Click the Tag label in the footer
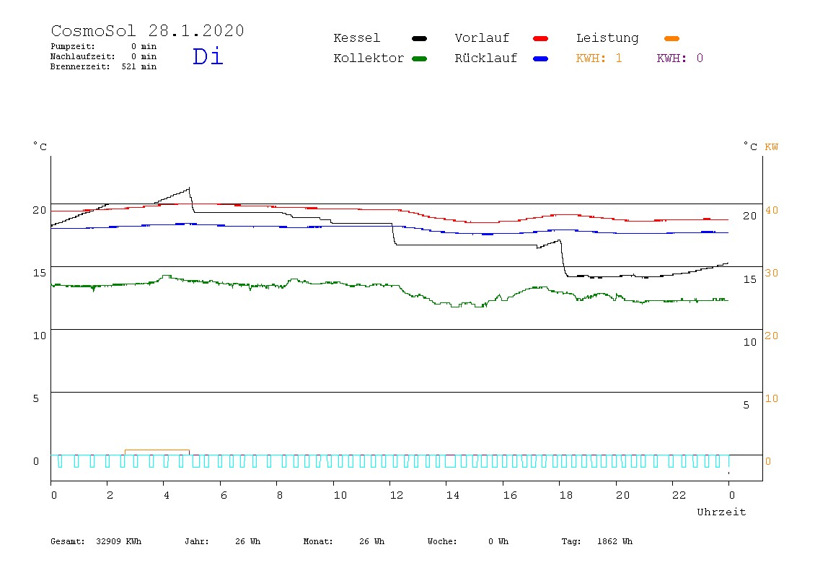The width and height of the screenshot is (828, 586). [x=571, y=541]
